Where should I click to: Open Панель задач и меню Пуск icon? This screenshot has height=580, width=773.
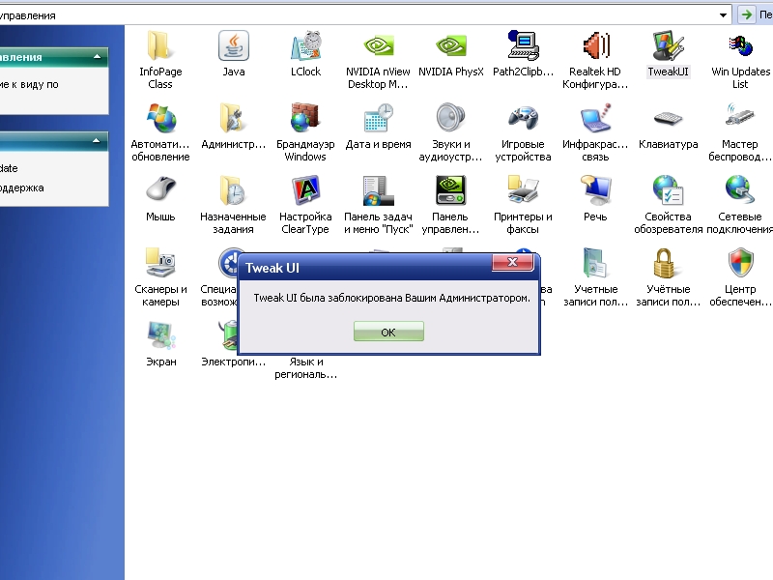point(378,190)
